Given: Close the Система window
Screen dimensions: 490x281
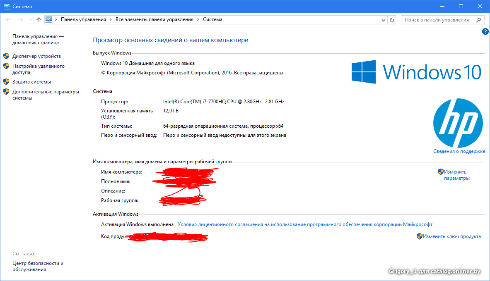Looking at the screenshot, I should click(480, 6).
